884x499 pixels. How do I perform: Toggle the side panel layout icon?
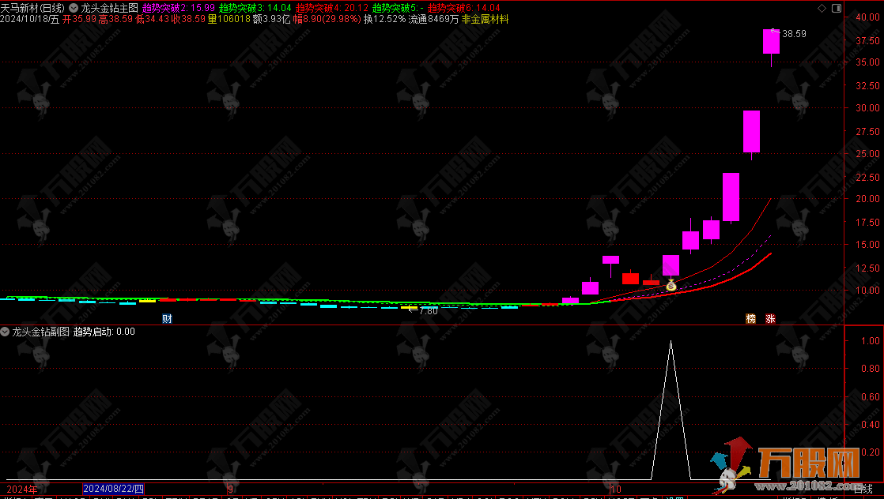(837, 8)
